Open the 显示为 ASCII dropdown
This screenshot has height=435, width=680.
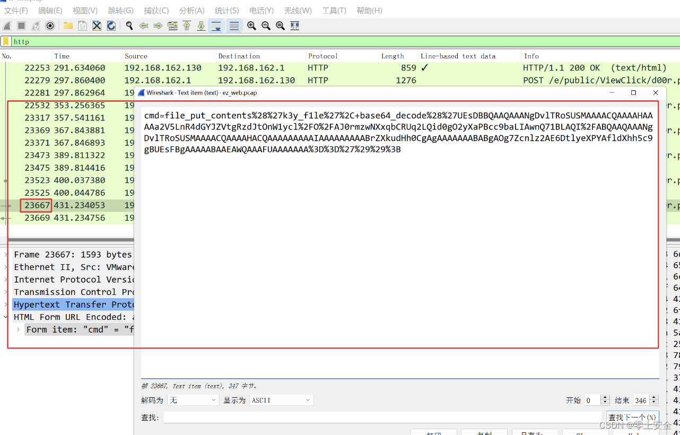pyautogui.click(x=281, y=400)
